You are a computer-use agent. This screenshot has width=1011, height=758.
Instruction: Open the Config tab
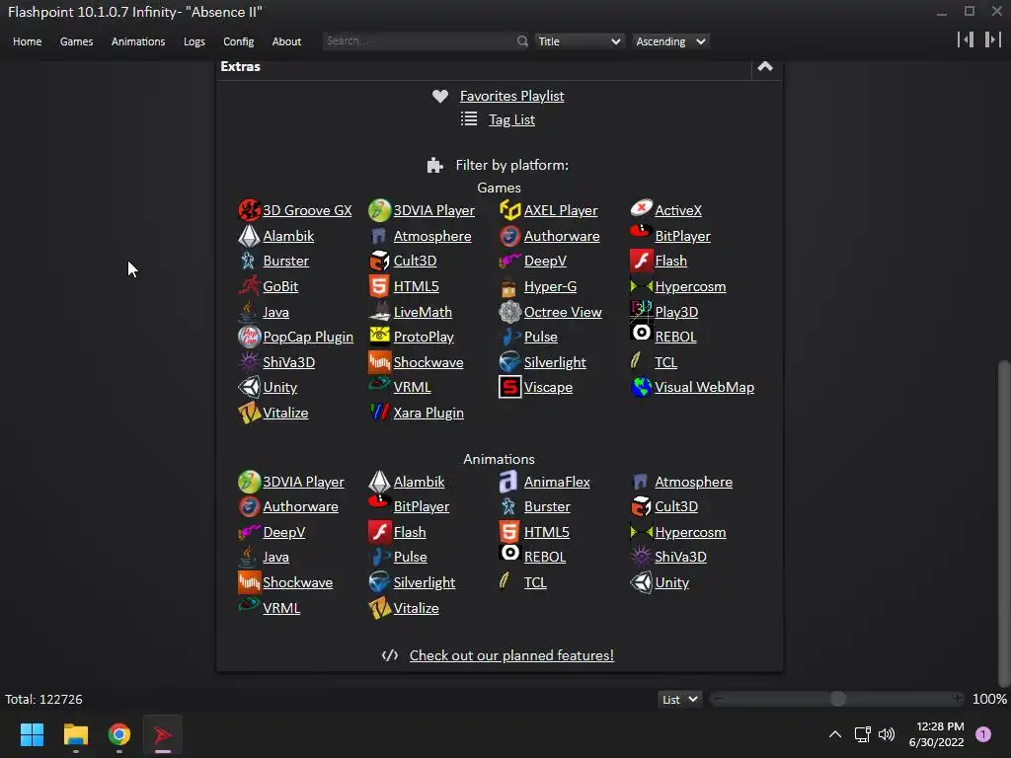[239, 41]
